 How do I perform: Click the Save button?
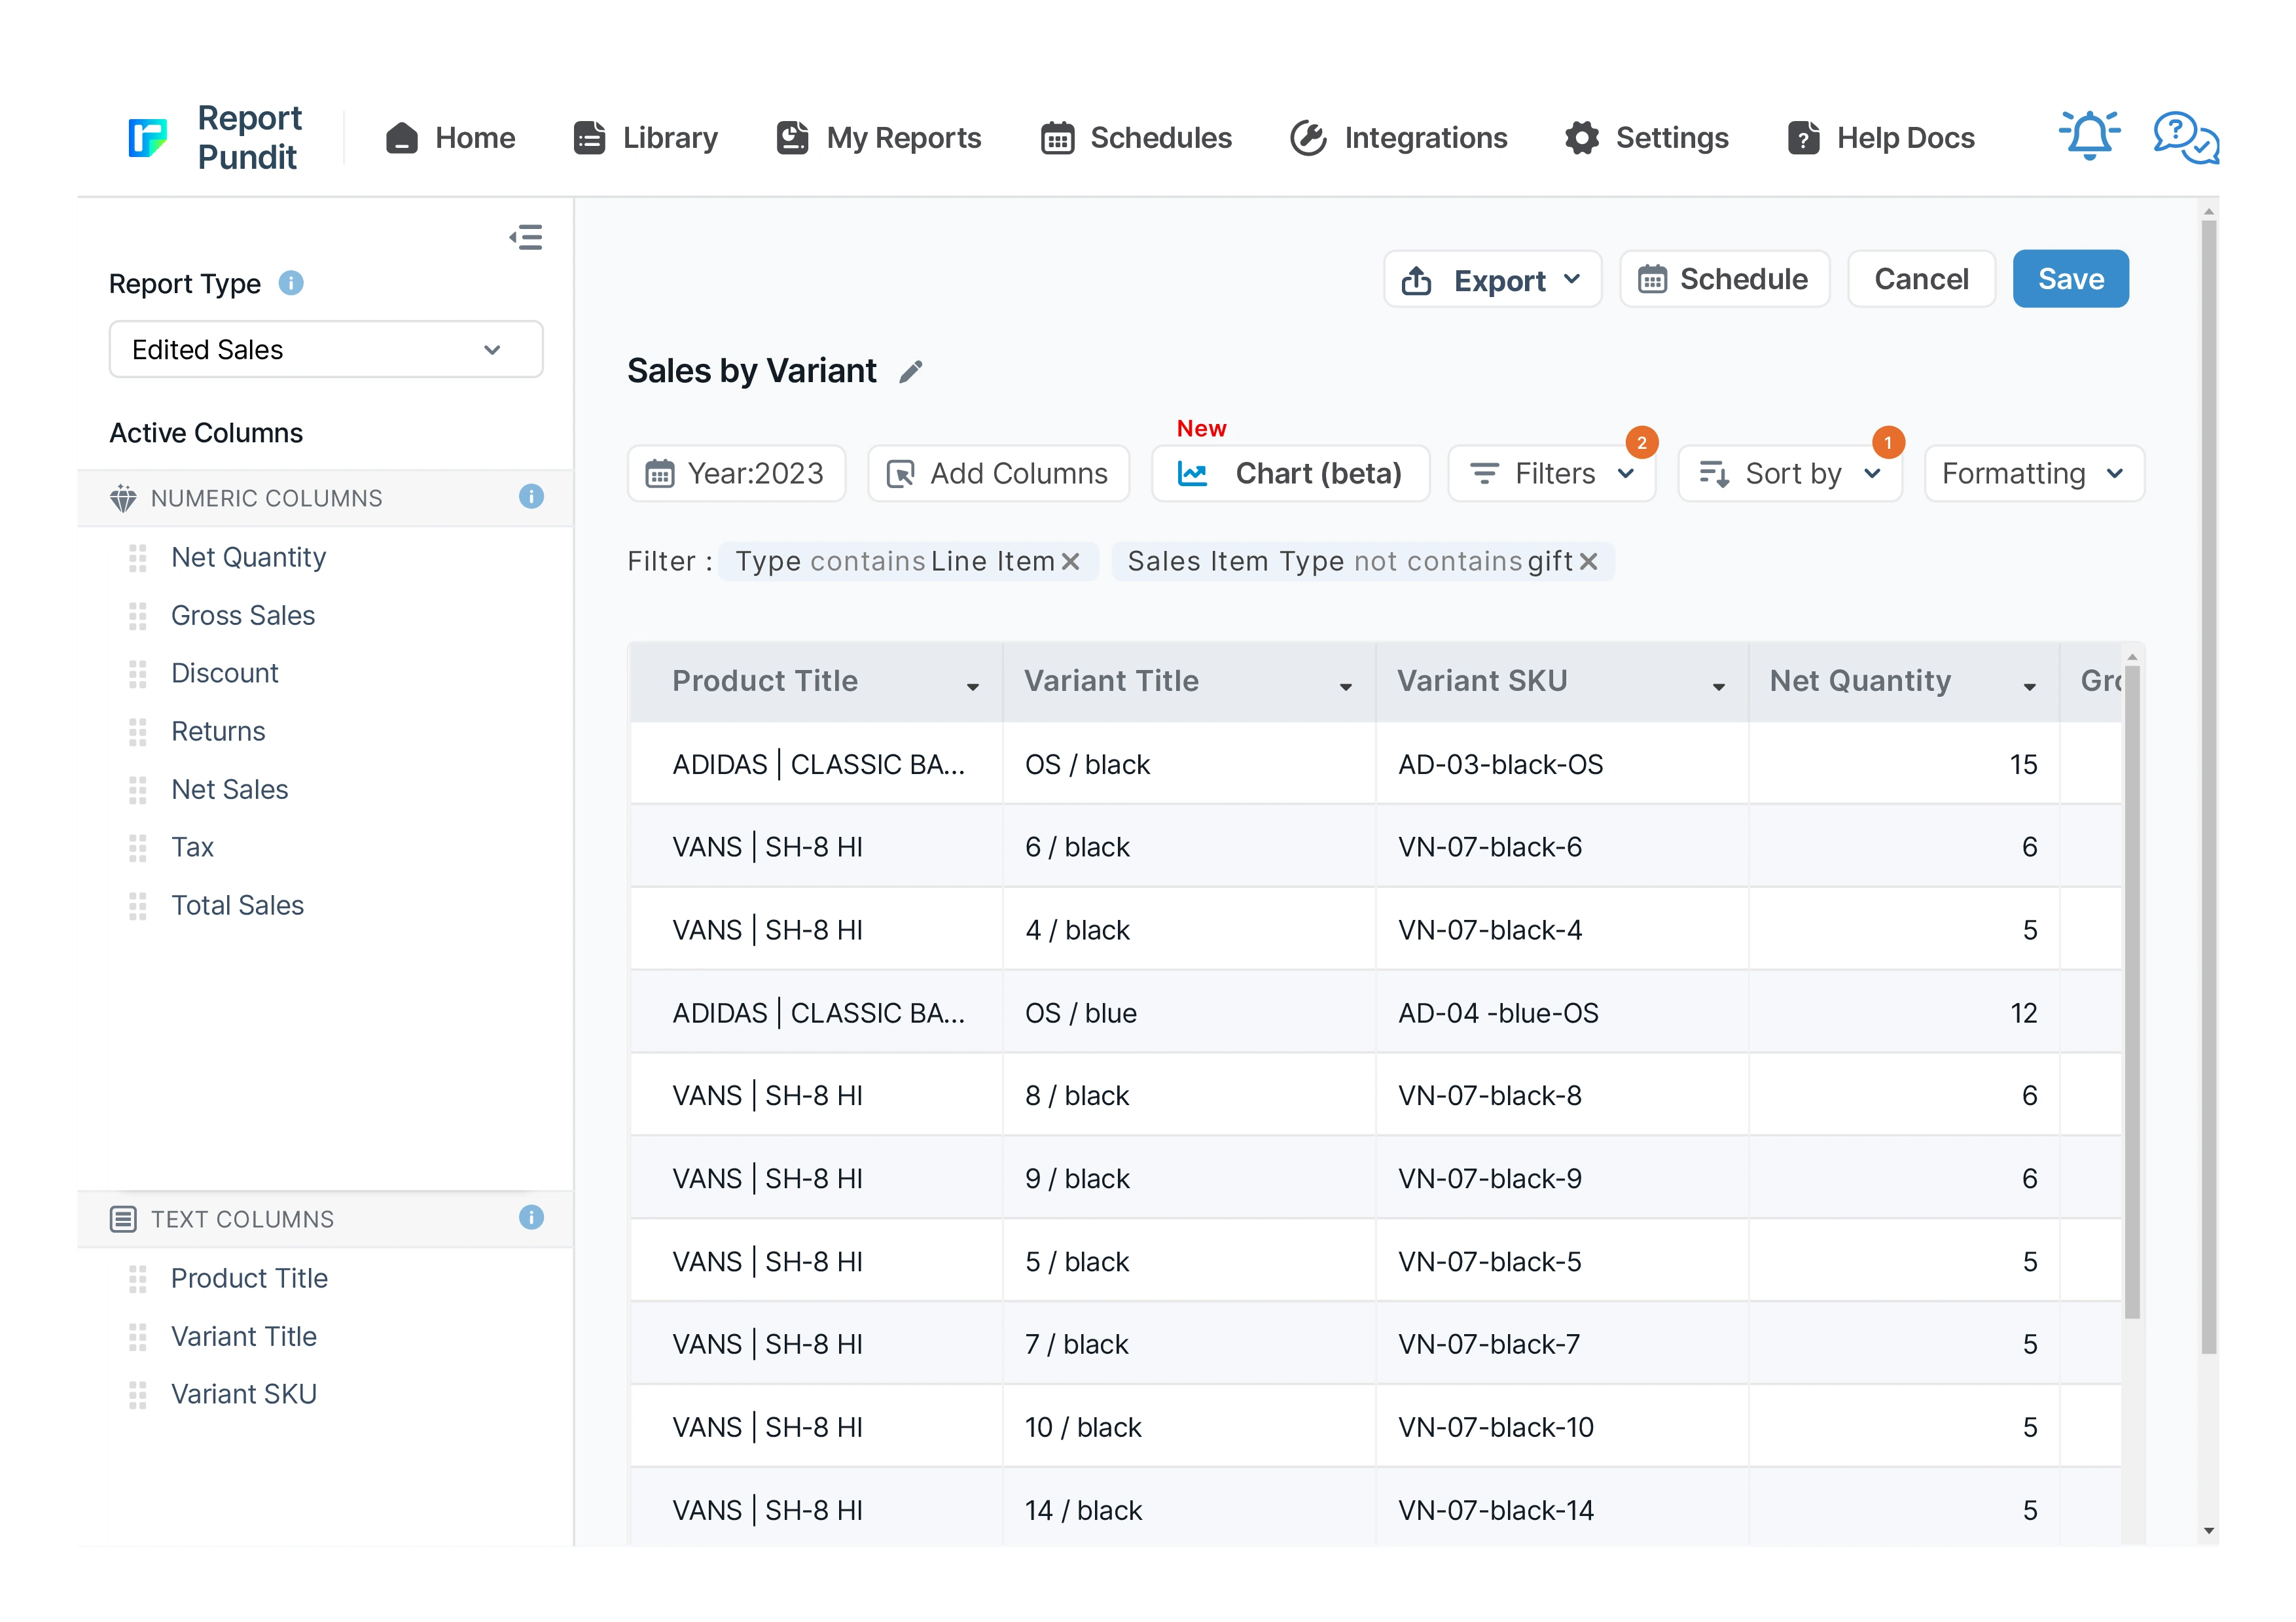click(2070, 280)
